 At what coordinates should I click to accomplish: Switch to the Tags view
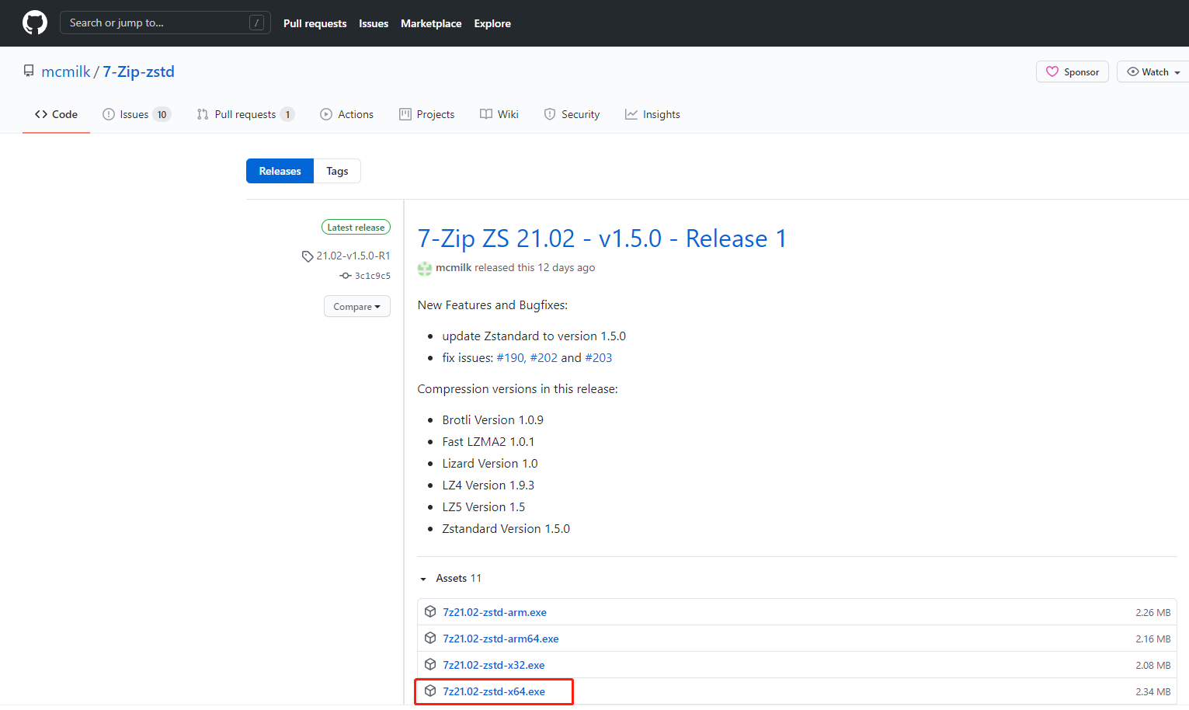[x=337, y=171]
